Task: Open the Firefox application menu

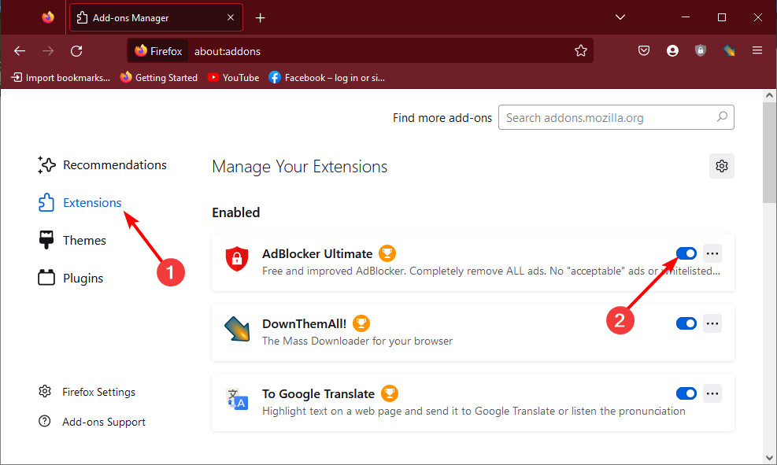Action: [757, 50]
